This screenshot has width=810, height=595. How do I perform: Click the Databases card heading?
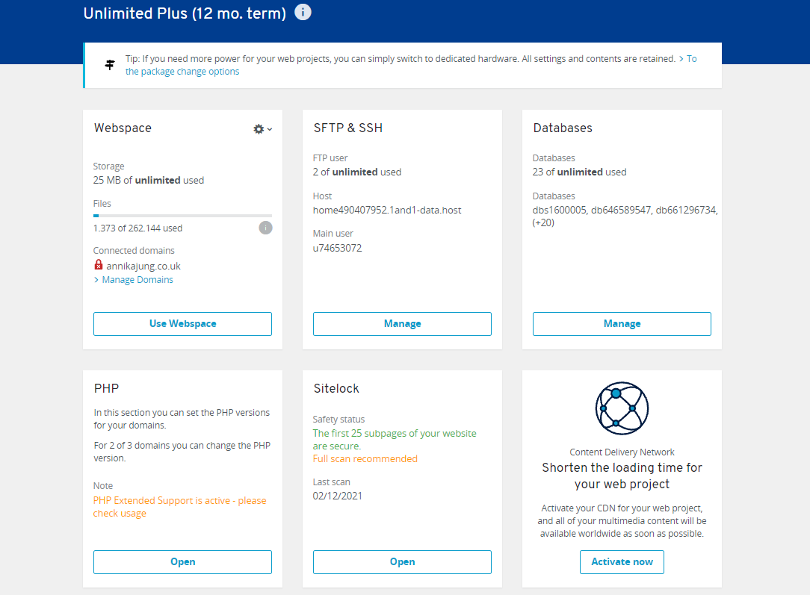coord(563,128)
